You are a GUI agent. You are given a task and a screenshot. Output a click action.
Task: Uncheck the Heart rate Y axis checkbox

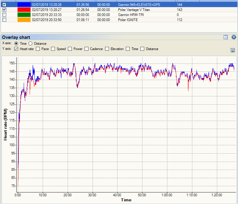16,49
